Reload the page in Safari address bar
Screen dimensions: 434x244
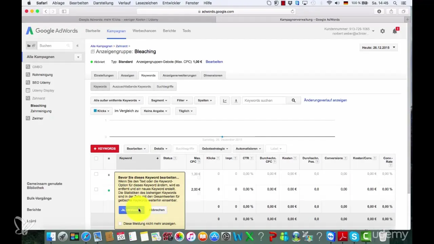click(x=292, y=11)
